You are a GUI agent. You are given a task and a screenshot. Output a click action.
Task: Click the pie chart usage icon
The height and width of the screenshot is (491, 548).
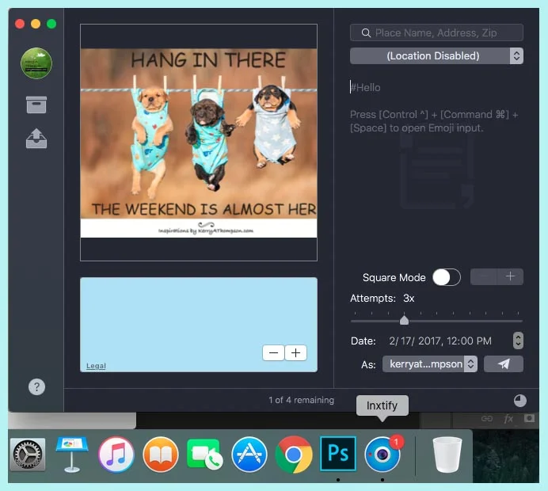pyautogui.click(x=520, y=401)
